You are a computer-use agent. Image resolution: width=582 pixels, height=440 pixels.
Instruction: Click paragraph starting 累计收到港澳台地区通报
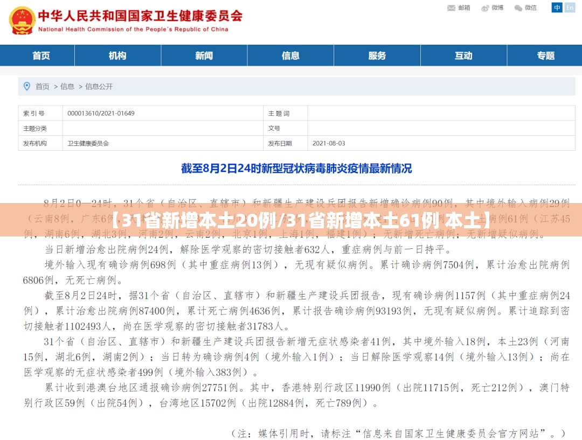296,395
